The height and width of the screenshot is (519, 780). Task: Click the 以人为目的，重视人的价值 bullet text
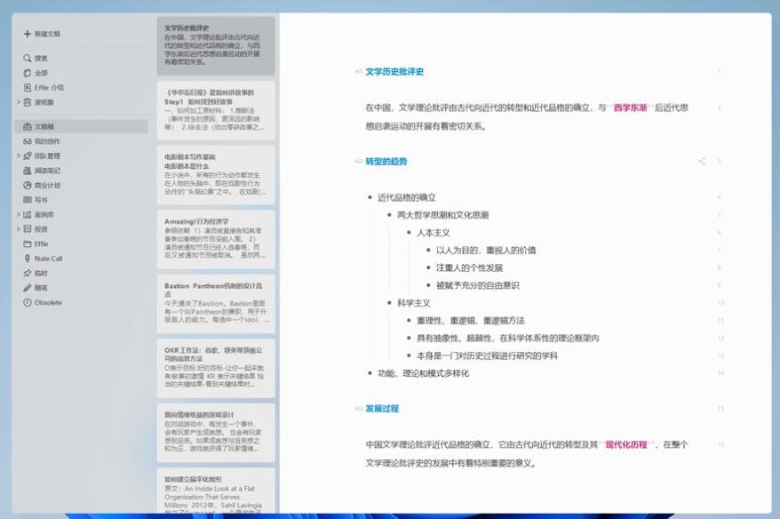pos(486,251)
